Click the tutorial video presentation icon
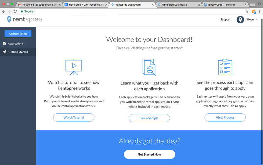This screenshot has width=263, height=165. coord(74,67)
